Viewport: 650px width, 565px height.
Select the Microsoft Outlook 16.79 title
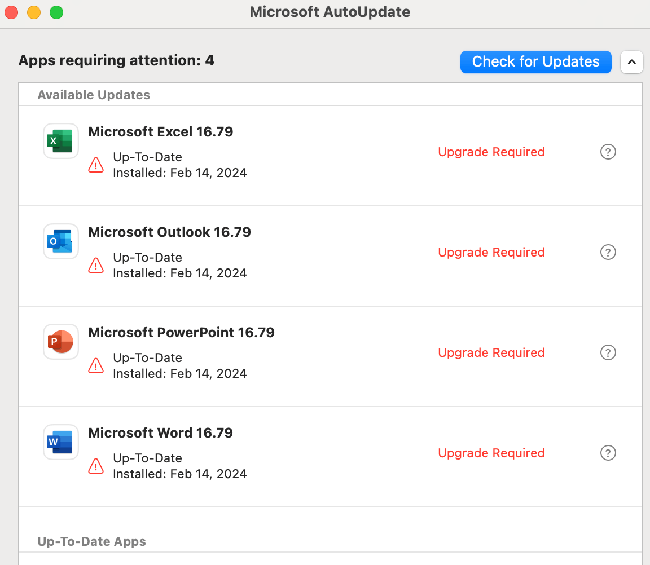coord(169,232)
